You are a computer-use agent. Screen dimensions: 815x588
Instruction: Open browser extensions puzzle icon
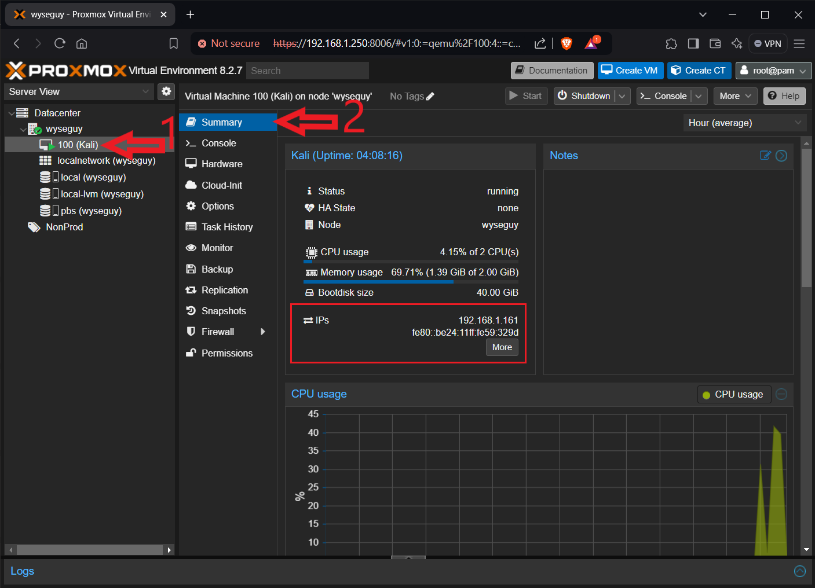[x=671, y=43]
